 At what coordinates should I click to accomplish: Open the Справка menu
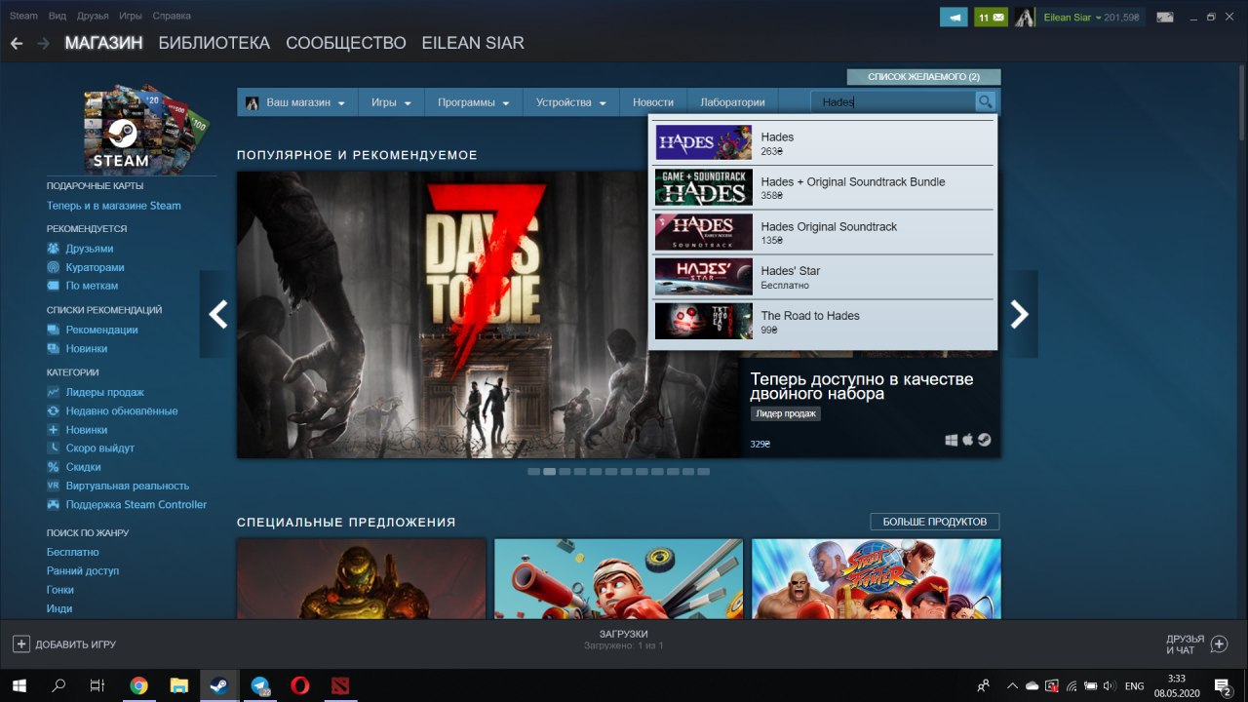[171, 17]
